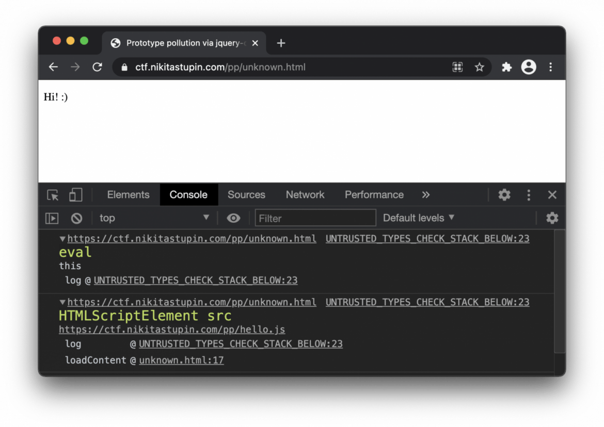Switch to the Elements tab
604x427 pixels.
coord(128,195)
